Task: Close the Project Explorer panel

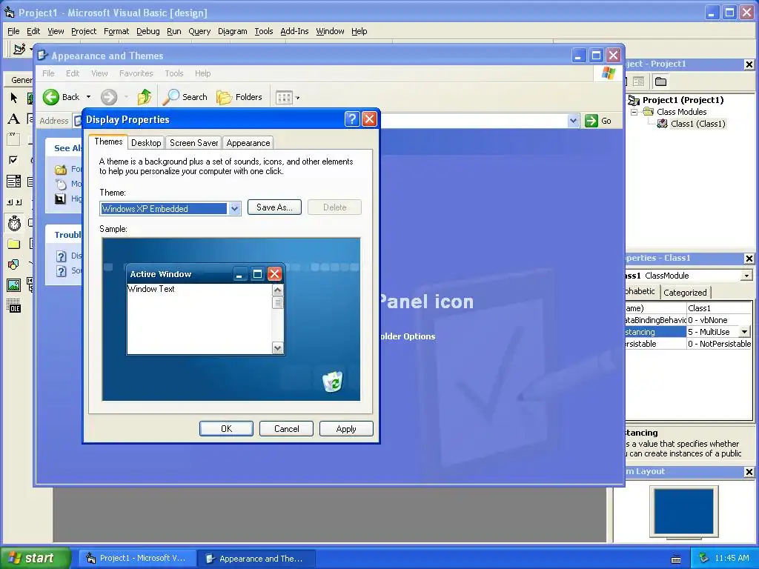Action: pos(749,64)
